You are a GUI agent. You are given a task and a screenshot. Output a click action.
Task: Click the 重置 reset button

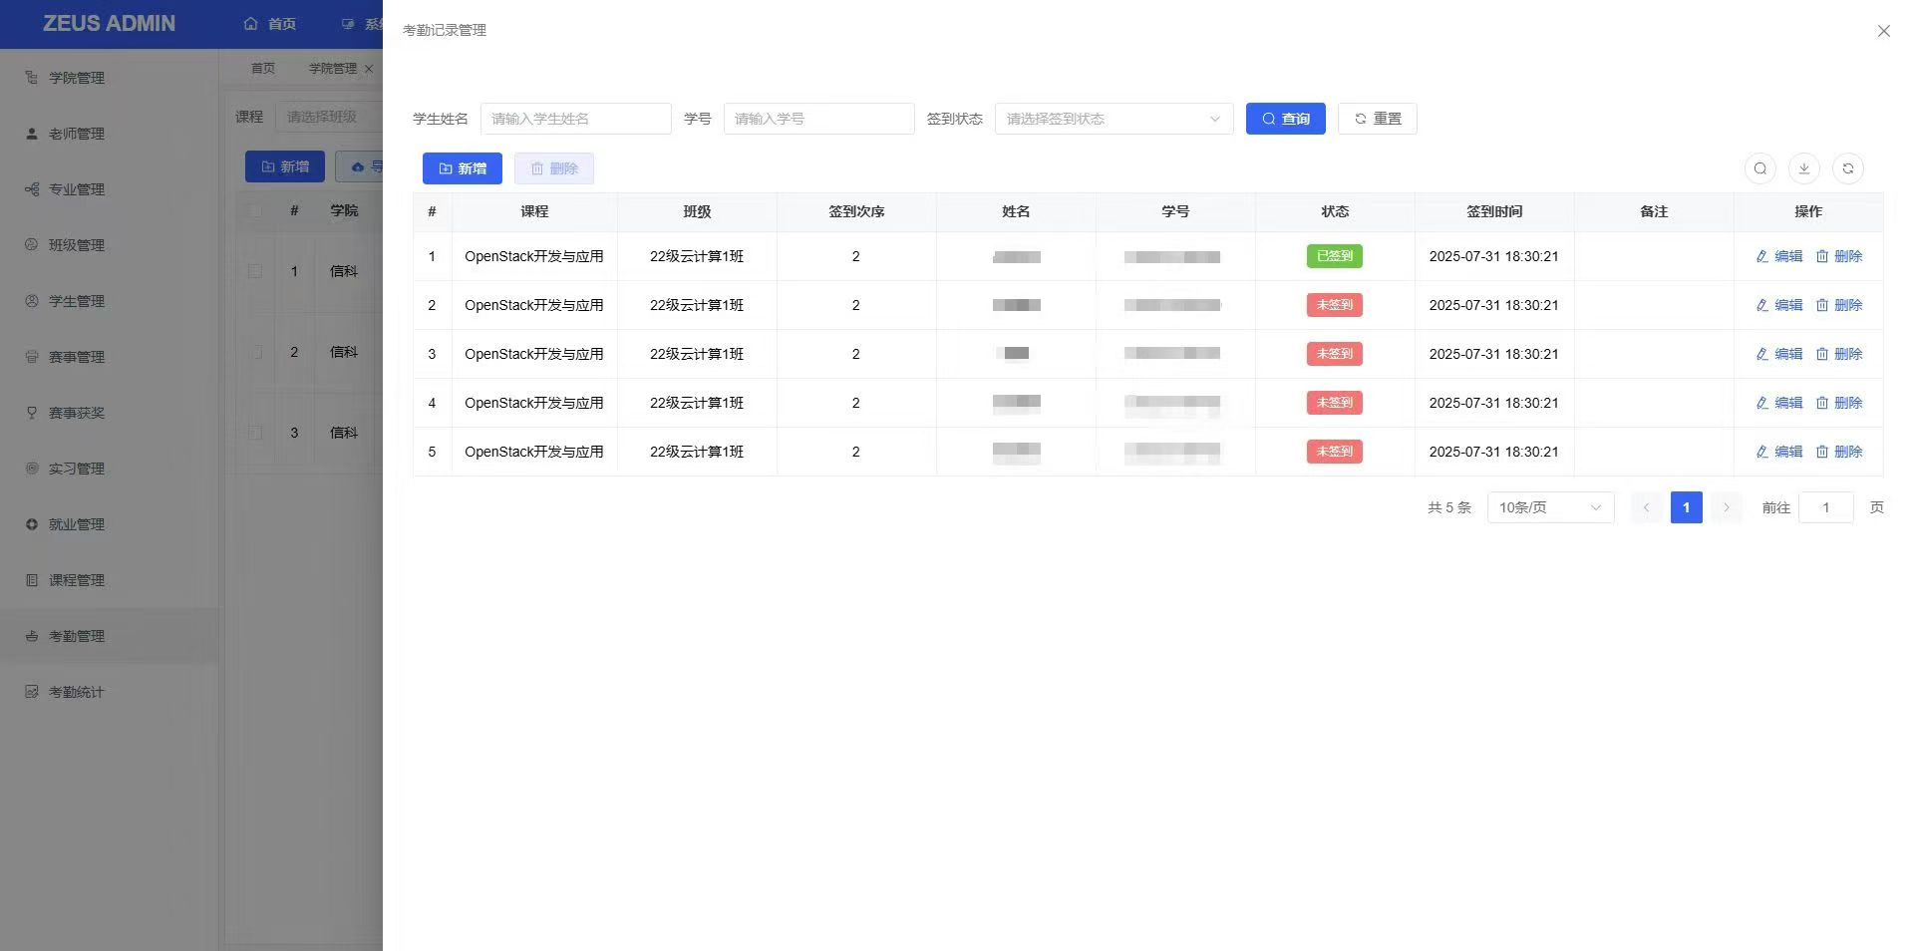click(1377, 119)
